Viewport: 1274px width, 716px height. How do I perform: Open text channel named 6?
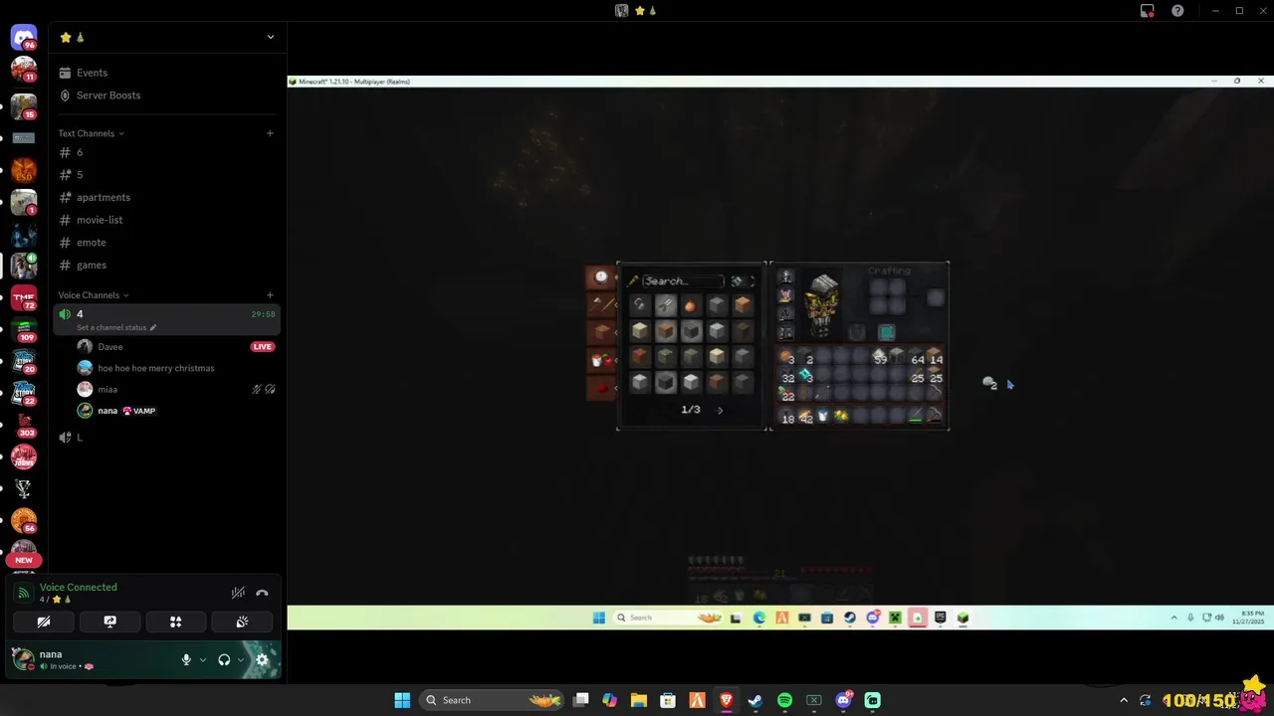pyautogui.click(x=166, y=152)
